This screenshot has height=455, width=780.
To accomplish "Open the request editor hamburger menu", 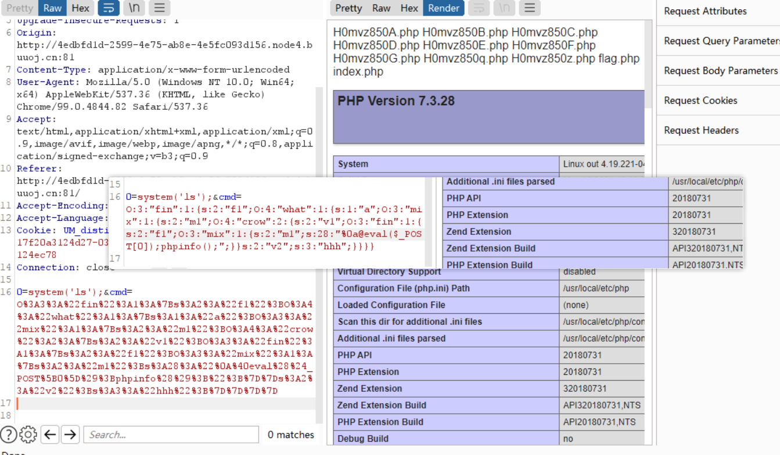I will coord(160,8).
